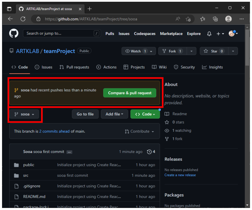Open the user avatar menu
Image resolution: width=252 pixels, height=210 pixels.
click(233, 33)
